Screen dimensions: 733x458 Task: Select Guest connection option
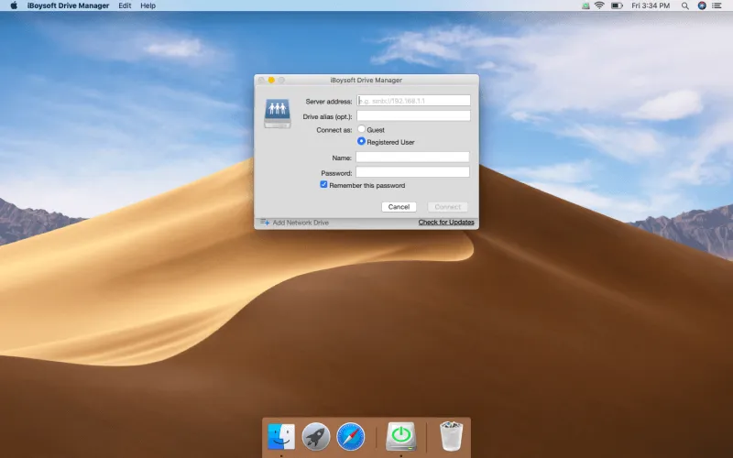coord(361,129)
